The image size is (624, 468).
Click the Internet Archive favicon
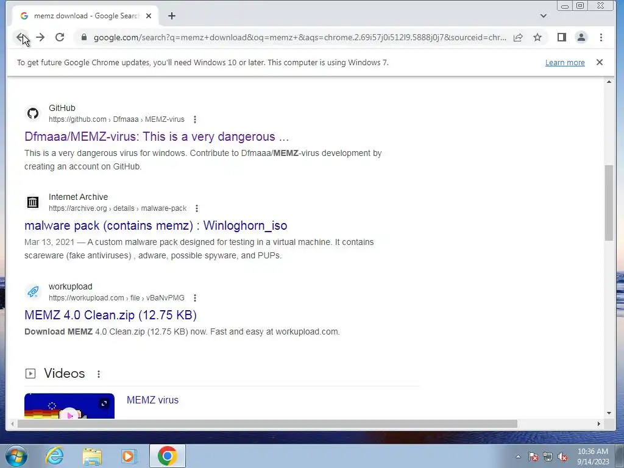click(33, 202)
